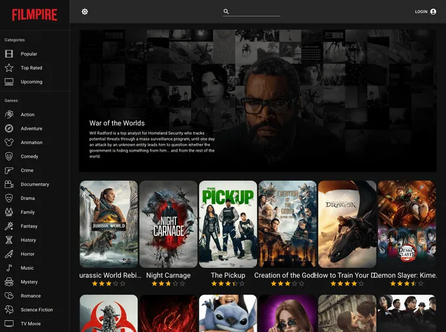This screenshot has height=332, width=446.
Task: Click the Adventure compass icon
Action: pos(9,128)
